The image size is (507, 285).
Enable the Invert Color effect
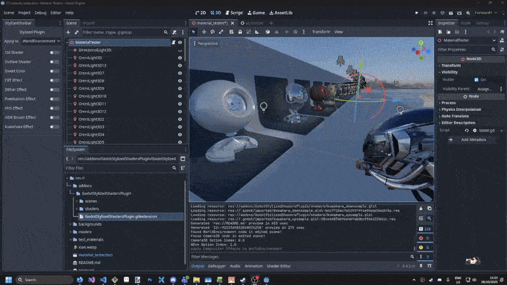(x=55, y=71)
